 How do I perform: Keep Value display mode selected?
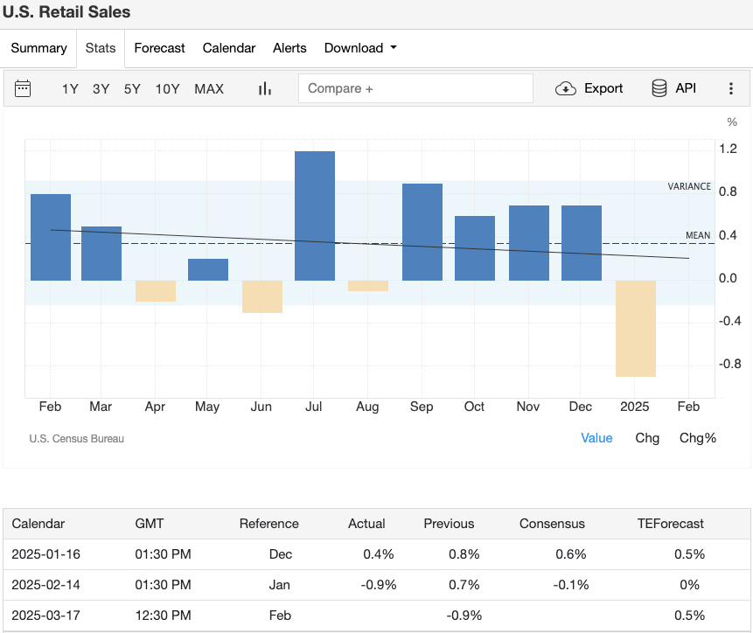click(596, 438)
